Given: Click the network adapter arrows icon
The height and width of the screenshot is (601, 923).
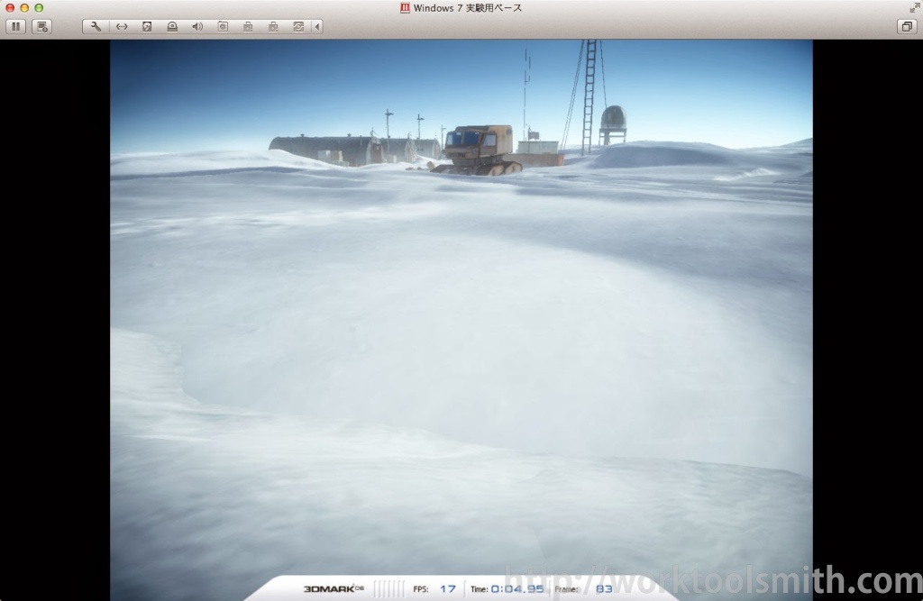Looking at the screenshot, I should [122, 26].
